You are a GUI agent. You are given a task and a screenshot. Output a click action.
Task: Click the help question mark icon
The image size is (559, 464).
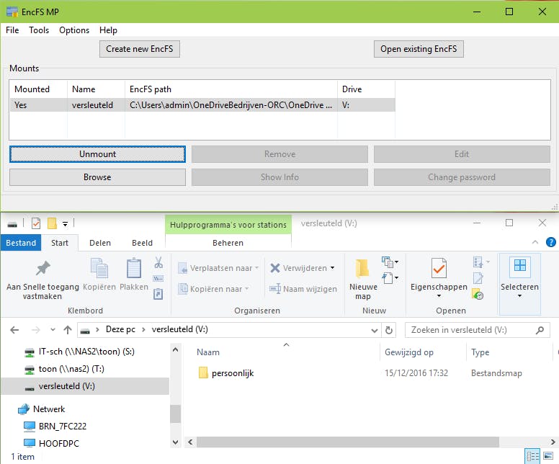pyautogui.click(x=551, y=243)
